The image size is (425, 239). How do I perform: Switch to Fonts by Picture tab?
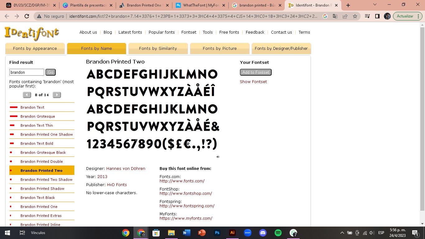click(x=220, y=49)
